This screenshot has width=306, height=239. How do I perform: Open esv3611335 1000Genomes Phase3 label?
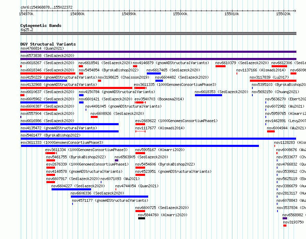point(175,84)
